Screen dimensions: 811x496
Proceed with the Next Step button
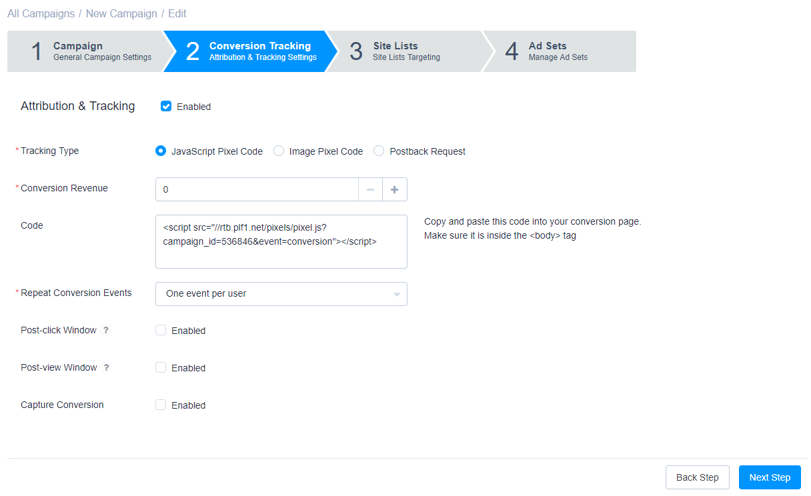point(770,477)
